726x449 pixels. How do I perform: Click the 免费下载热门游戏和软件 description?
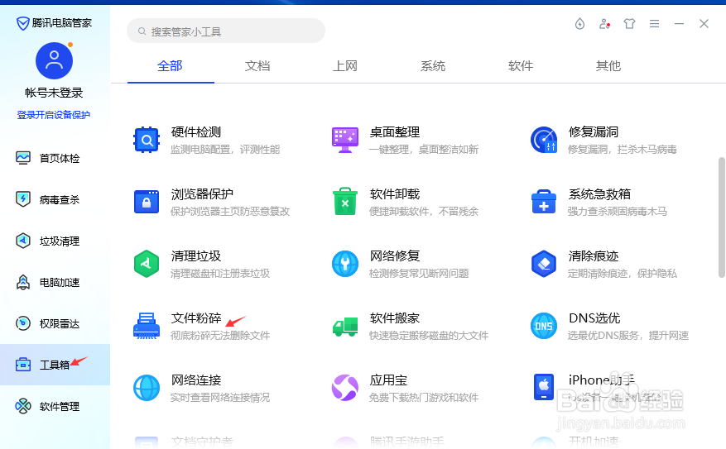tap(424, 397)
